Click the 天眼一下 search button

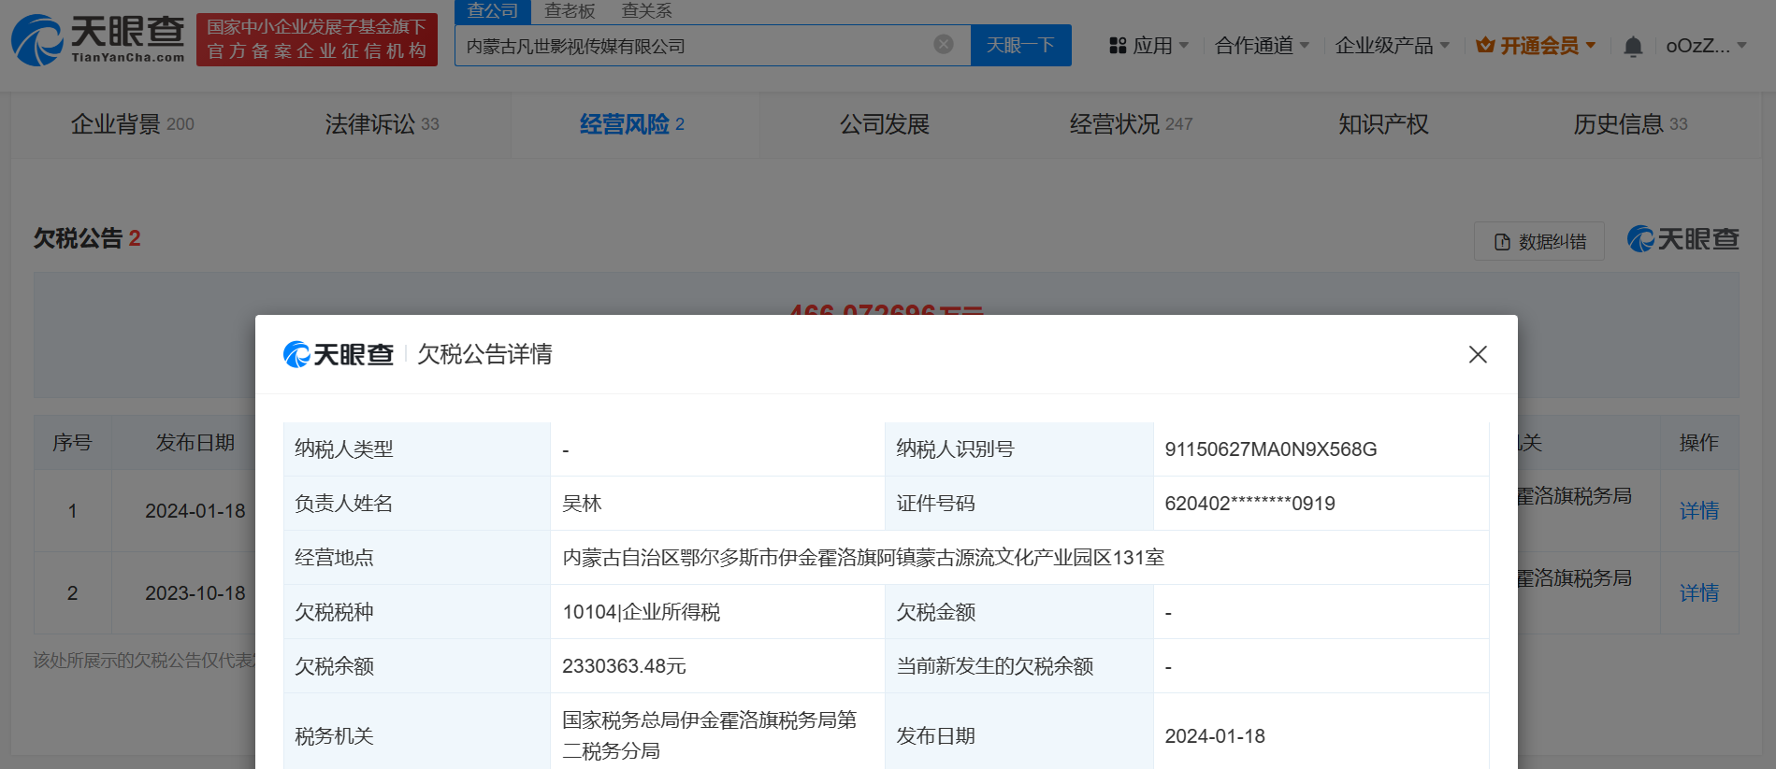coord(1020,45)
